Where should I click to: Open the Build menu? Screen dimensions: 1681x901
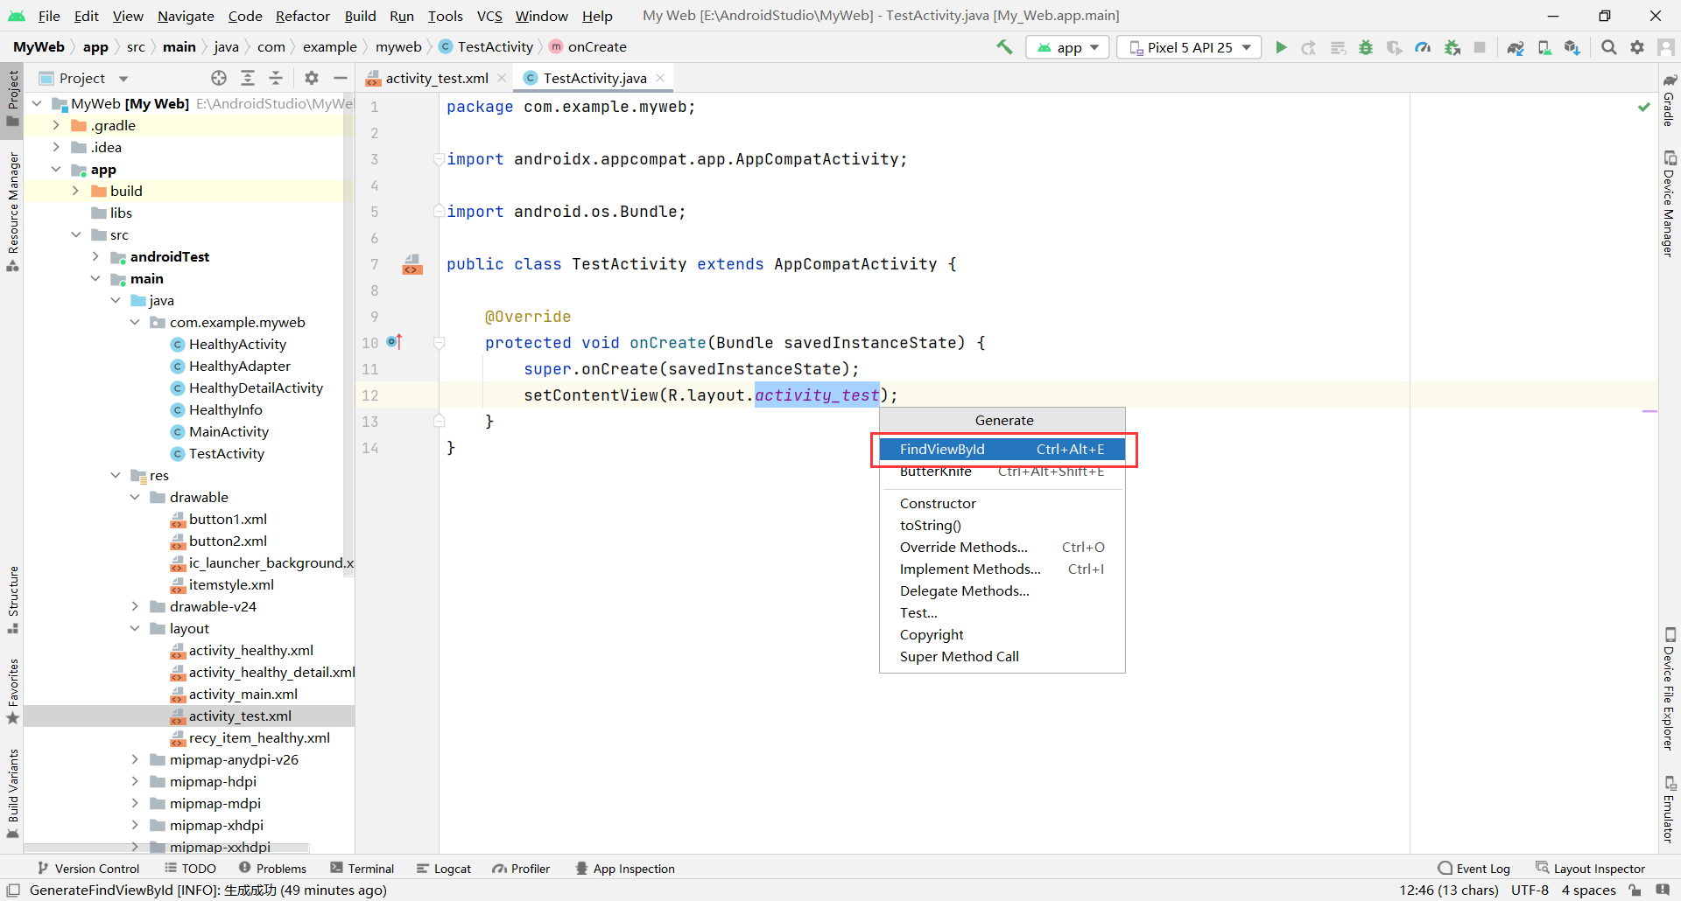(x=360, y=16)
